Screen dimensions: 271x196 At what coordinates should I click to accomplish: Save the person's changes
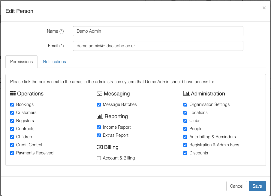click(257, 186)
